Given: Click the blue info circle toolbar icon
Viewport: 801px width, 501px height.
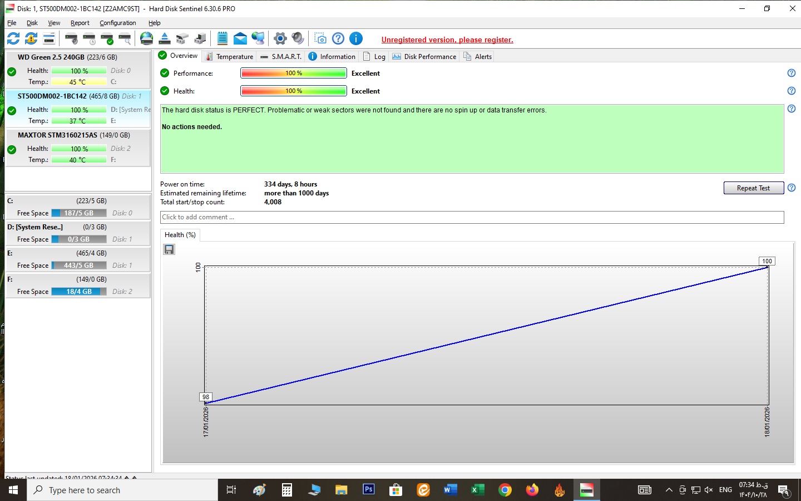Looking at the screenshot, I should [356, 38].
